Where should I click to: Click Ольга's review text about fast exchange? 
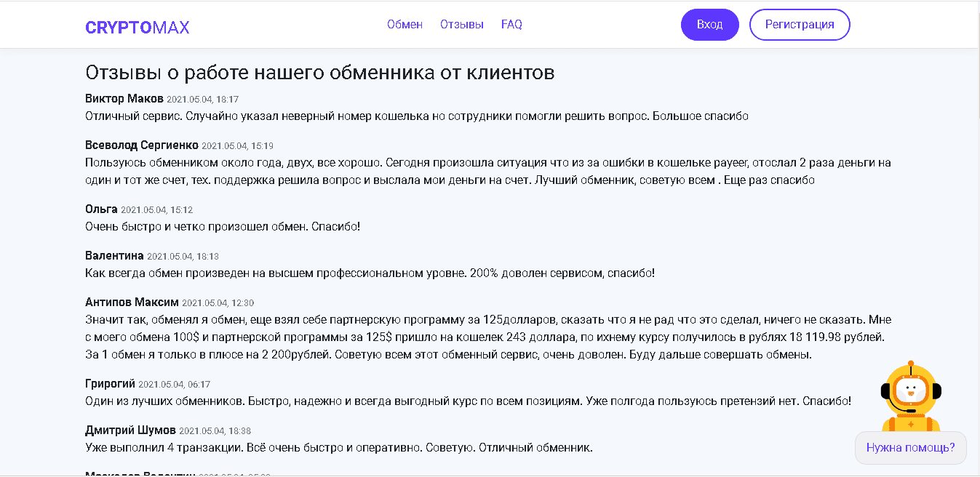pyautogui.click(x=223, y=226)
